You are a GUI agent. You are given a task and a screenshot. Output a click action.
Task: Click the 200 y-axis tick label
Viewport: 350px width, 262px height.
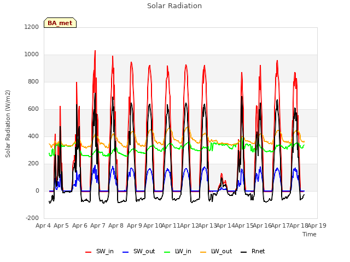pyautogui.click(x=33, y=164)
